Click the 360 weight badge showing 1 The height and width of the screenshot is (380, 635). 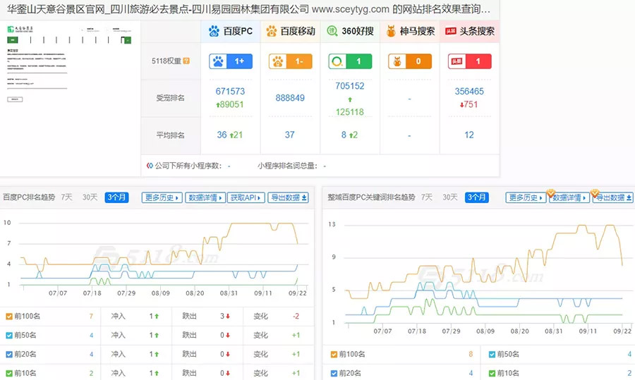pos(350,61)
